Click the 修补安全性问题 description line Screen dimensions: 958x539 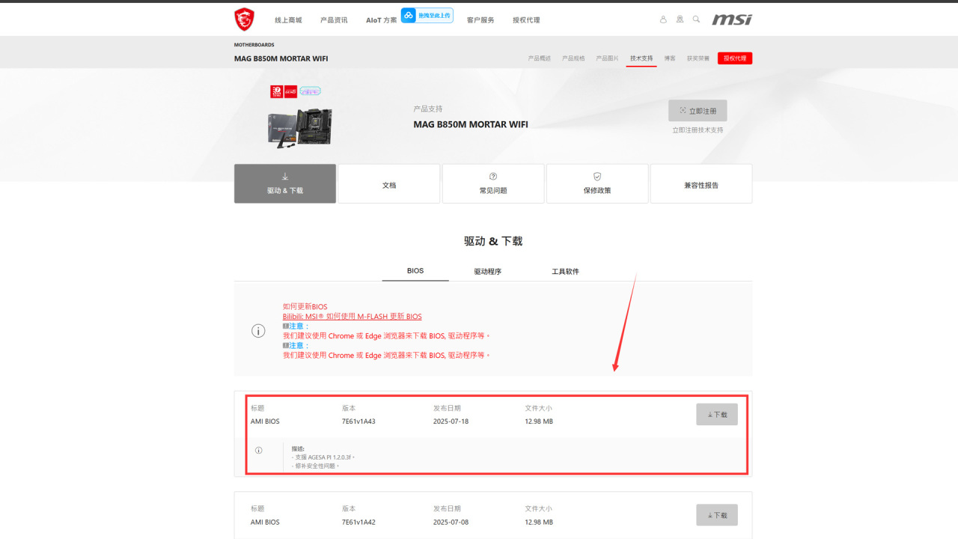315,466
